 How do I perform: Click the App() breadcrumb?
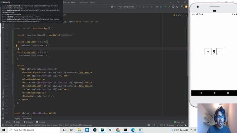pyautogui.click(x=17, y=119)
